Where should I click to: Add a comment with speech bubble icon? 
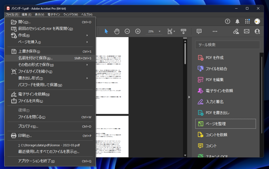click(199, 31)
